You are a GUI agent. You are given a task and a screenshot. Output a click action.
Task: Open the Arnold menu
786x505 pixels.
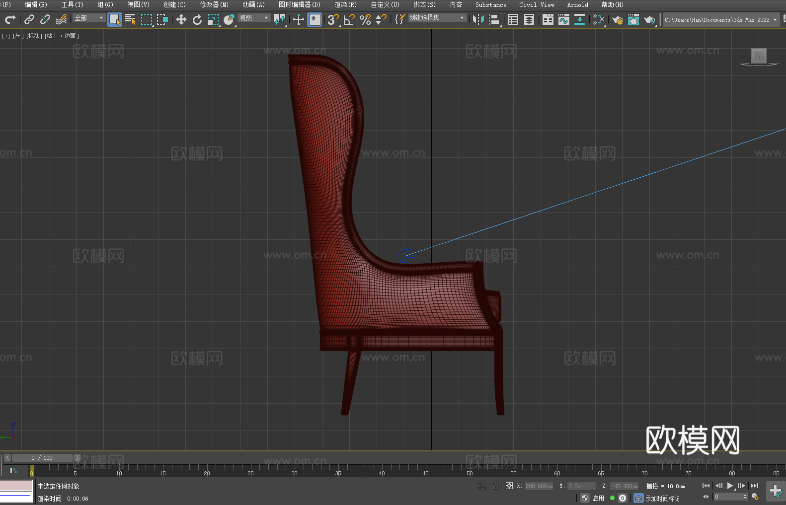point(578,4)
